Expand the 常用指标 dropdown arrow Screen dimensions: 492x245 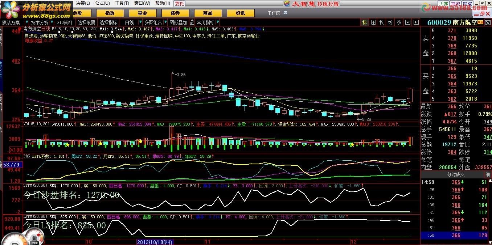coord(218,22)
